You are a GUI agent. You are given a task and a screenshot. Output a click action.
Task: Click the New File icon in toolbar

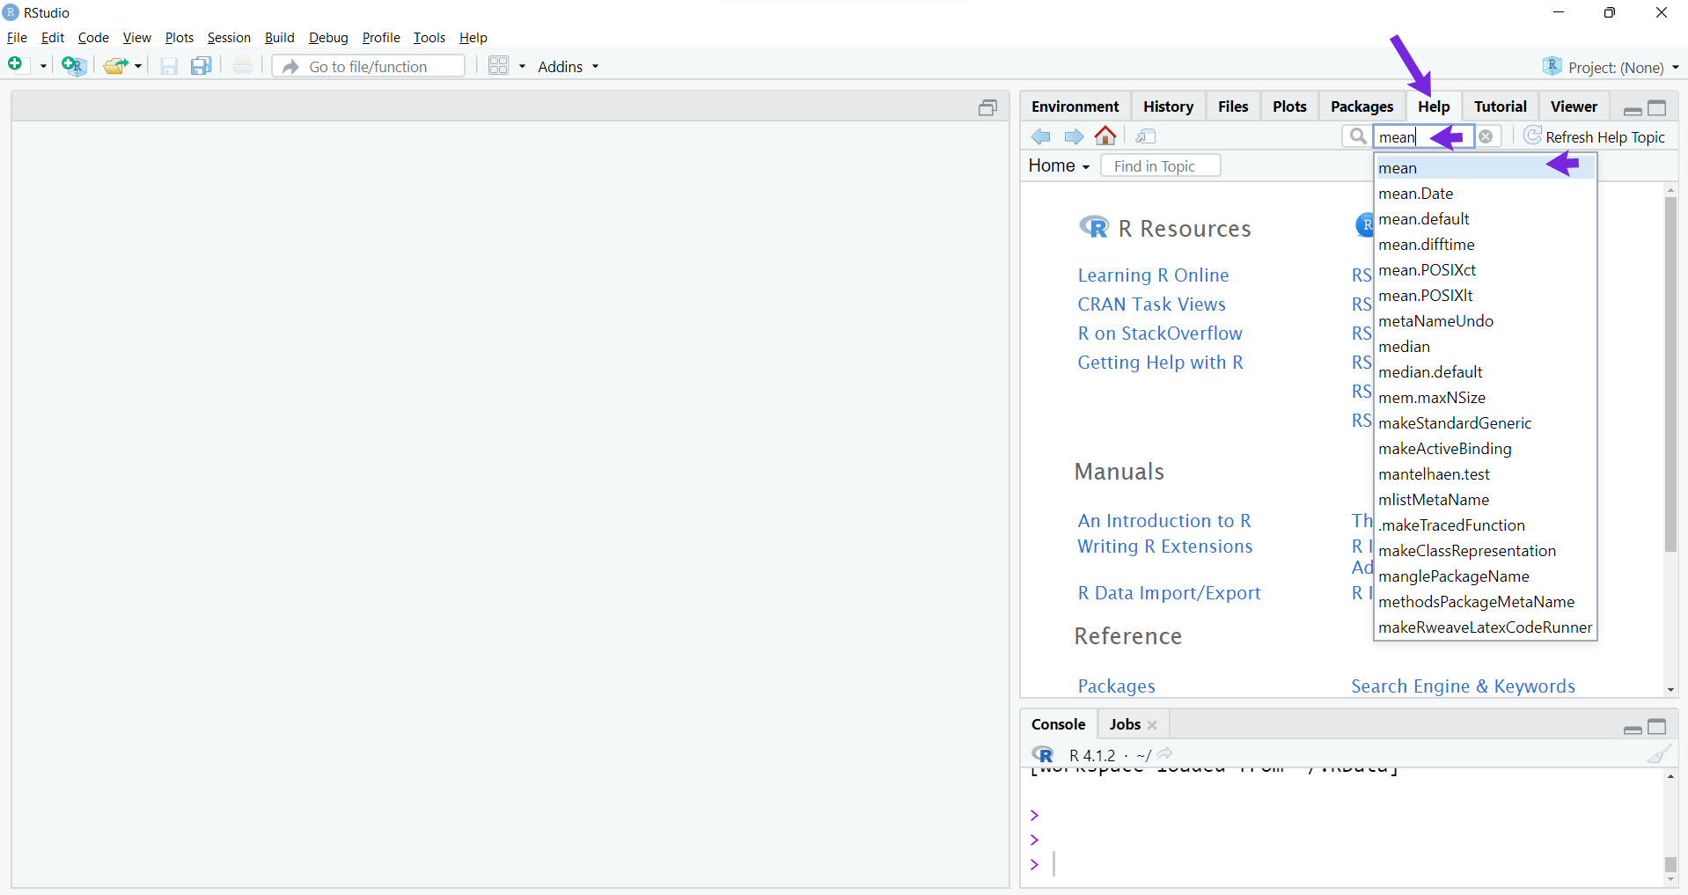(x=15, y=65)
